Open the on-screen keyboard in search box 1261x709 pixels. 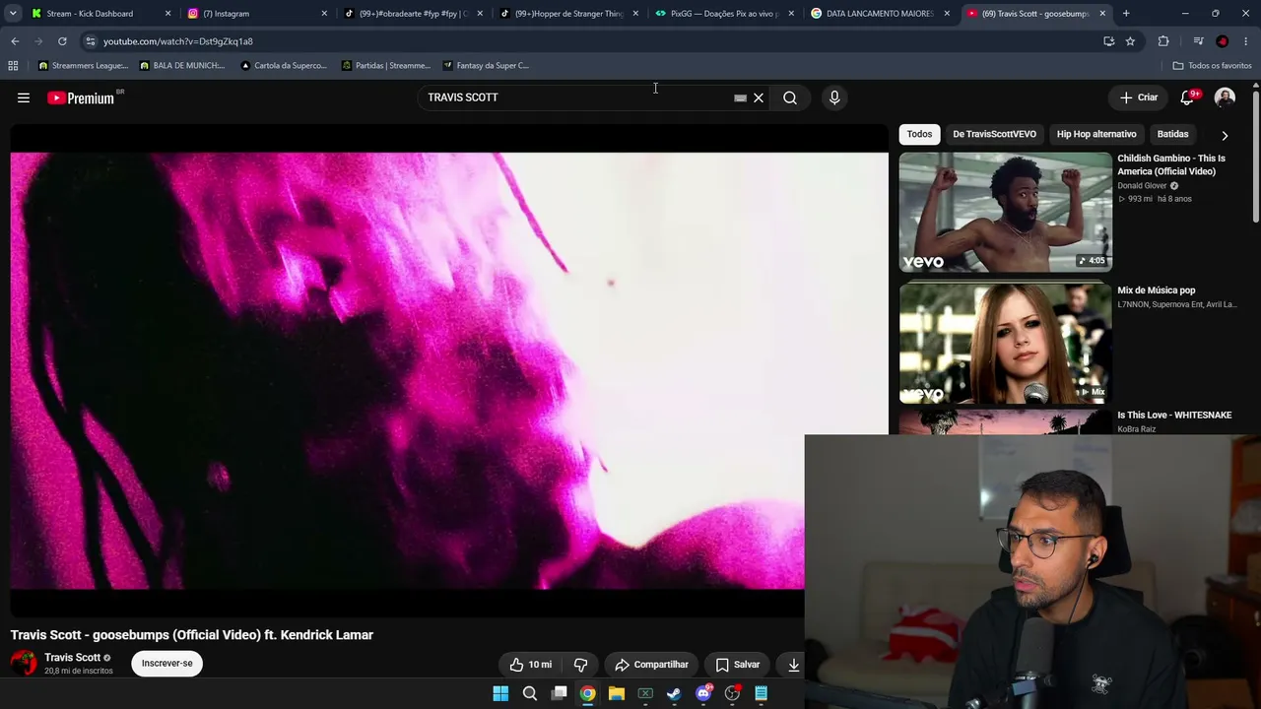740,97
